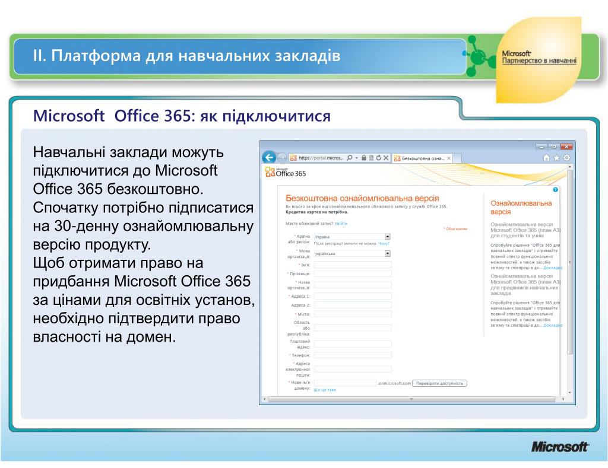The width and height of the screenshot is (608, 468).
Task: Click the horizontal scrollbar thumb
Action: click(x=411, y=399)
